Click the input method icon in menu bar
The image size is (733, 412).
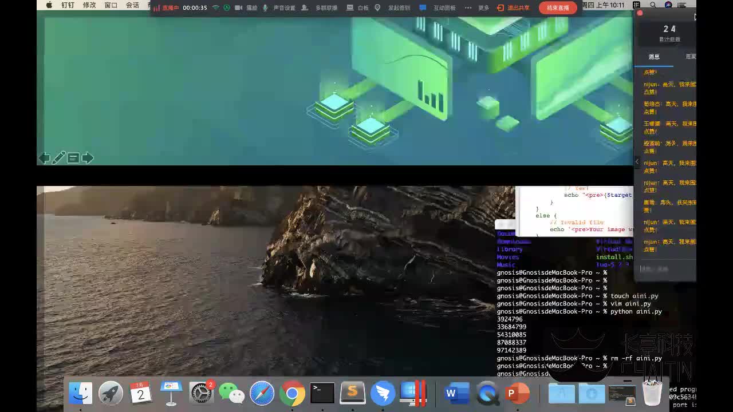(x=636, y=5)
